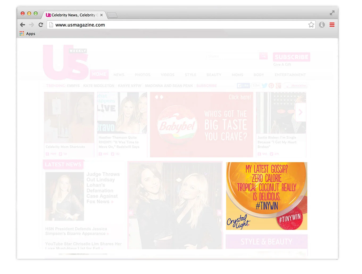Click the trending topic EMMYS
Screen dimensions: 362x274
(x=73, y=86)
